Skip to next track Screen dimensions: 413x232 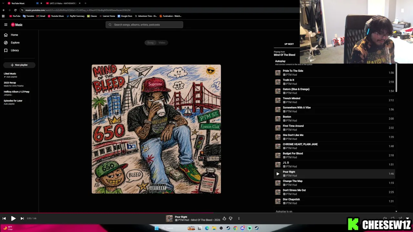[22, 218]
